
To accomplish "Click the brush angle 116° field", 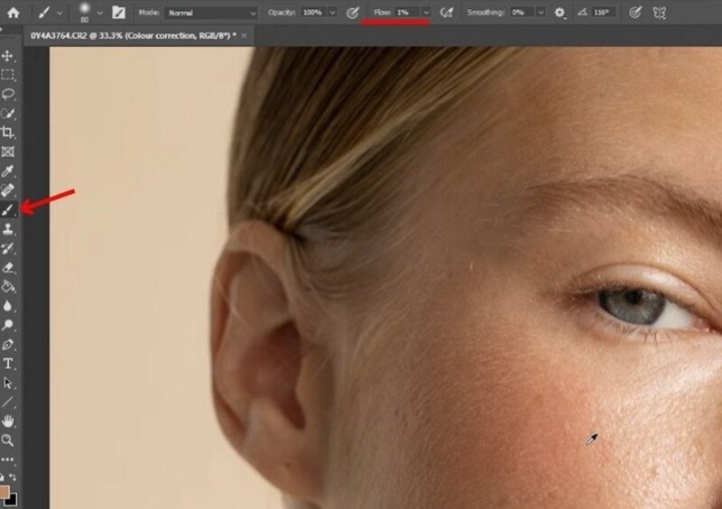I will 604,13.
